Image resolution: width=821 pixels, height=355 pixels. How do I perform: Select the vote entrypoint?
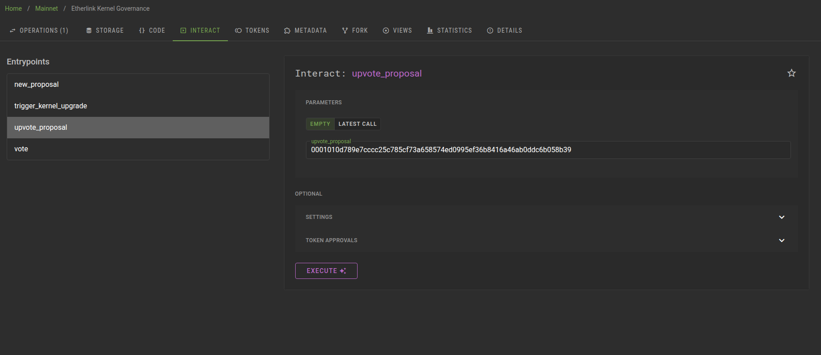click(138, 149)
